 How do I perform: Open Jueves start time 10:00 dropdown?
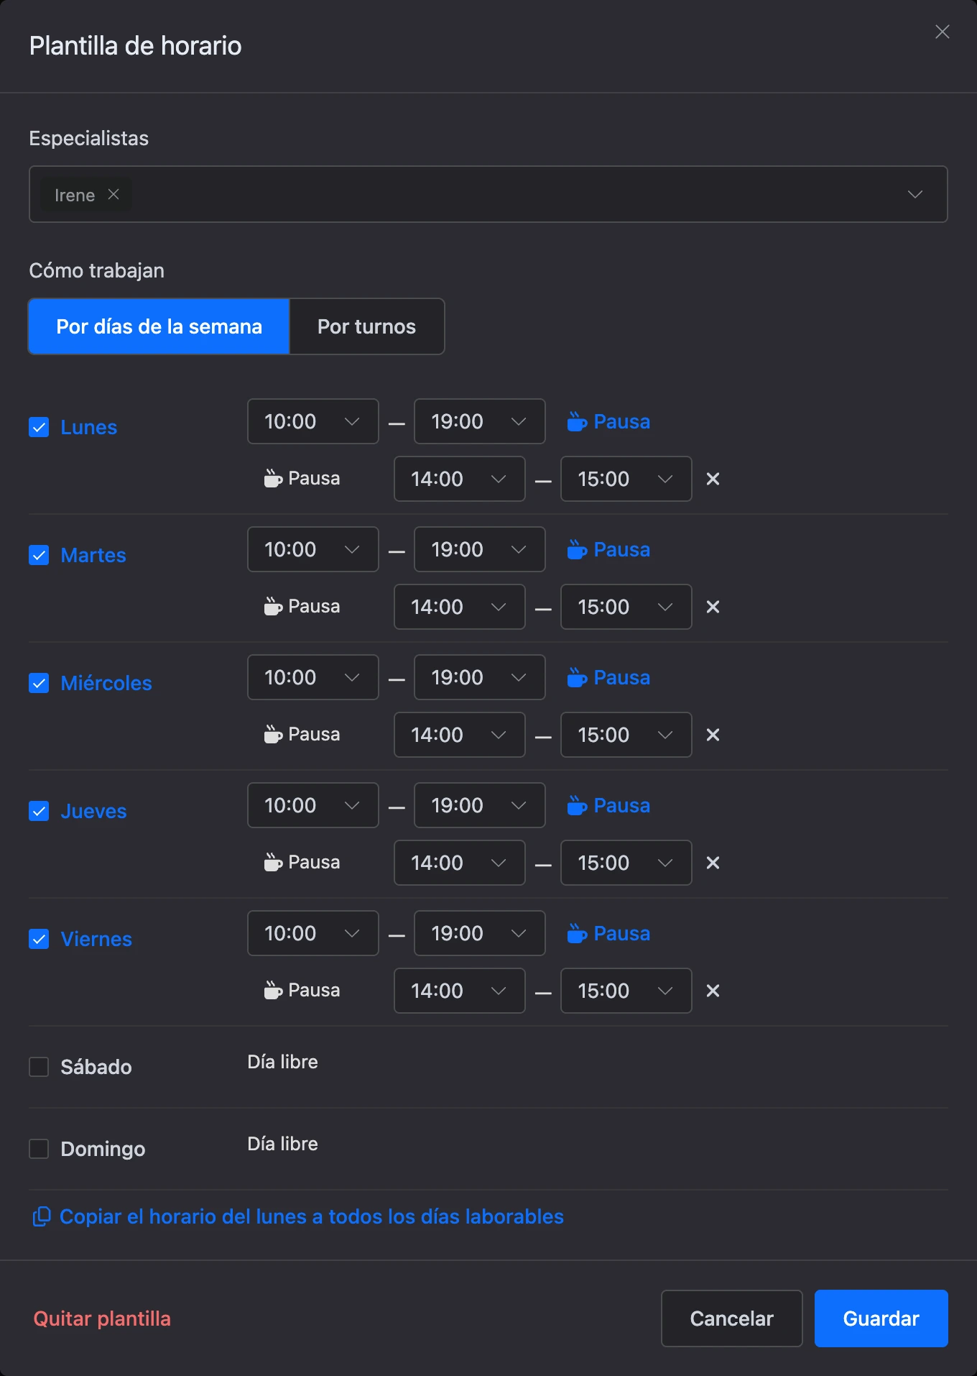click(313, 805)
